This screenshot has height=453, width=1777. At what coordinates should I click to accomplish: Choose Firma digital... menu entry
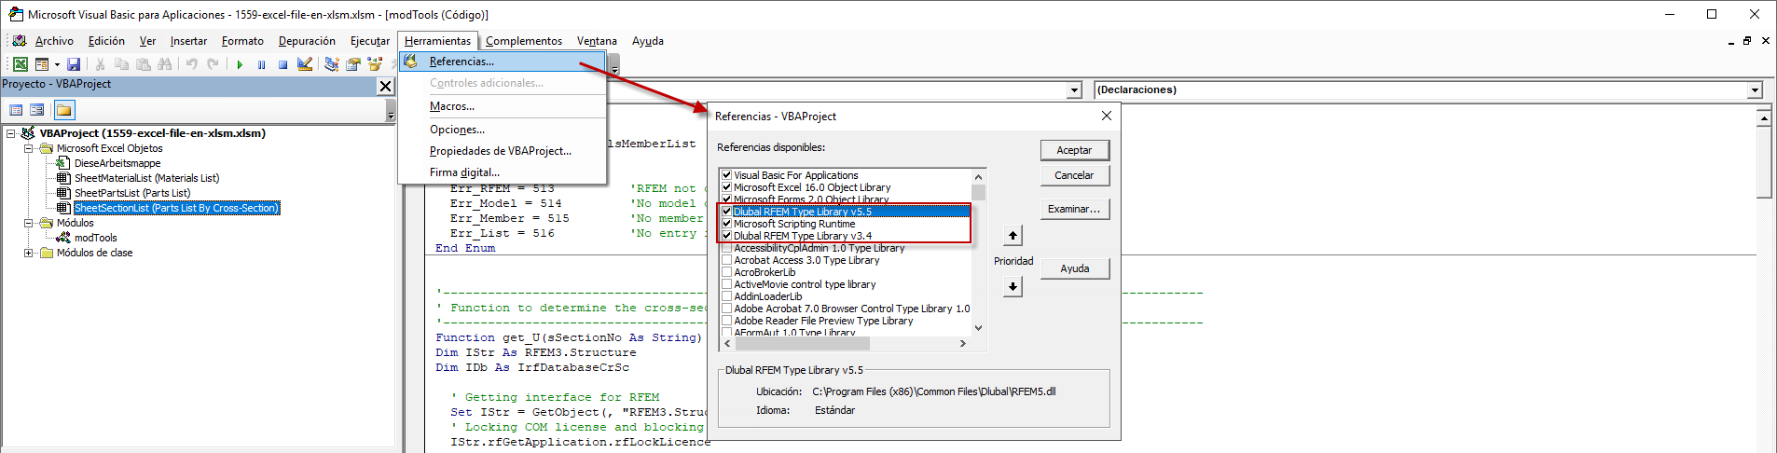tap(503, 172)
